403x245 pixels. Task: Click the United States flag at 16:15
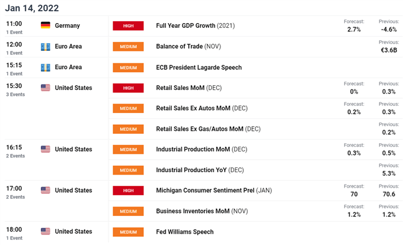point(46,149)
